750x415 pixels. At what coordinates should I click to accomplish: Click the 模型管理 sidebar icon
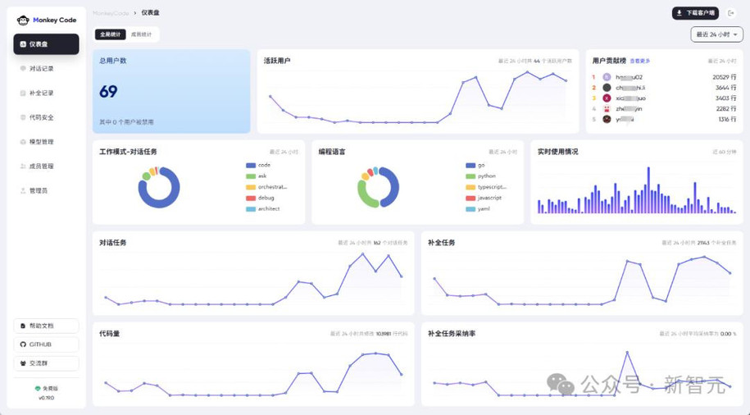coord(23,142)
